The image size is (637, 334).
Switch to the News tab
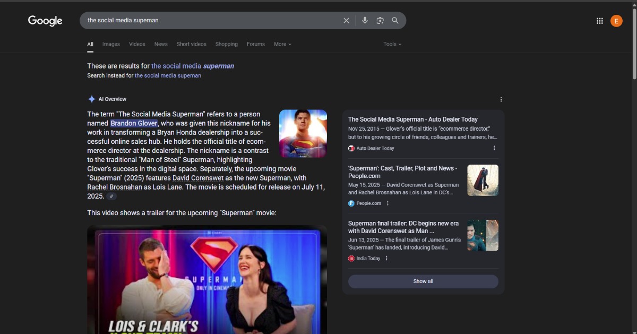(x=161, y=44)
